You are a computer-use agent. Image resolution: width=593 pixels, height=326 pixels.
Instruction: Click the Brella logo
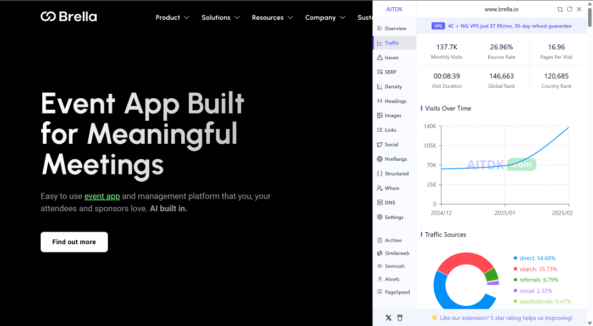tap(69, 16)
